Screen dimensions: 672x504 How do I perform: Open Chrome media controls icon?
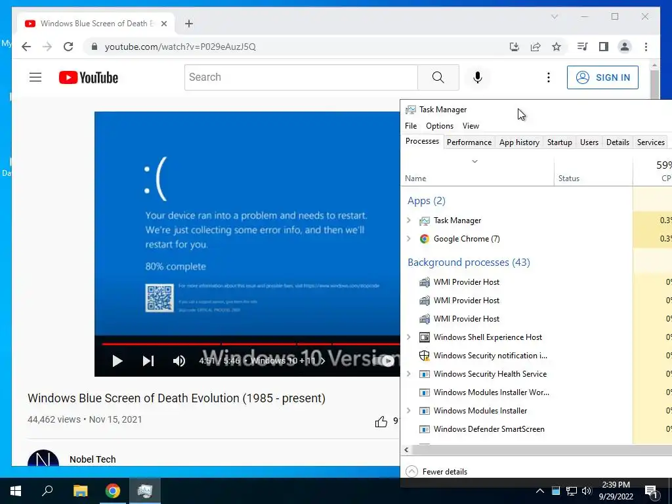click(x=582, y=47)
